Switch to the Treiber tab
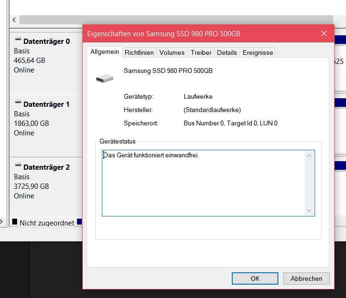Image resolution: width=346 pixels, height=298 pixels. (201, 52)
